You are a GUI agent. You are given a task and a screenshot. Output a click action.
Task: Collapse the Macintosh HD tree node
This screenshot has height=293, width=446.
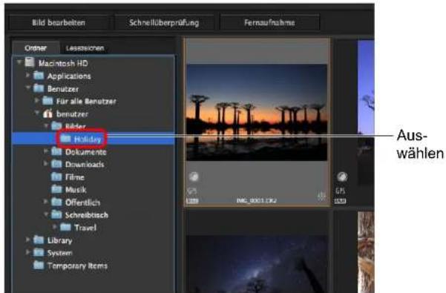point(19,62)
